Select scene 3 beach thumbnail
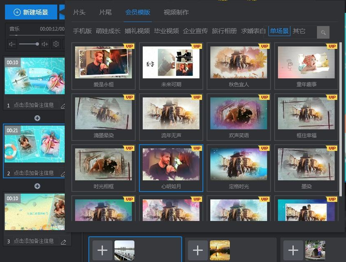Image resolution: width=346 pixels, height=262 pixels. [35, 212]
